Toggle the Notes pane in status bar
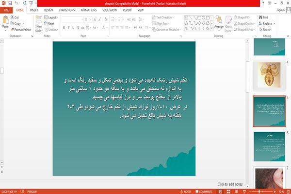291x194 pixels. tap(186, 192)
